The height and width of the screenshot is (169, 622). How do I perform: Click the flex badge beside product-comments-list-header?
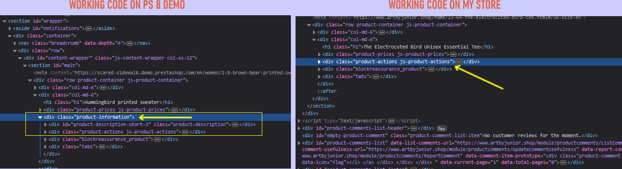[441, 128]
